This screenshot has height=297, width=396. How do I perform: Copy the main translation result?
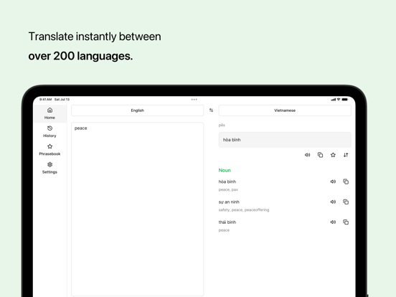[x=320, y=155]
